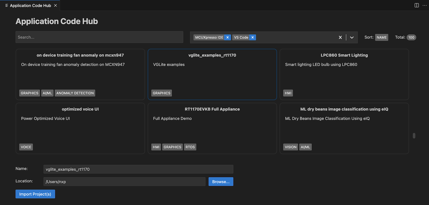Expand the filter selection dropdown

point(352,37)
